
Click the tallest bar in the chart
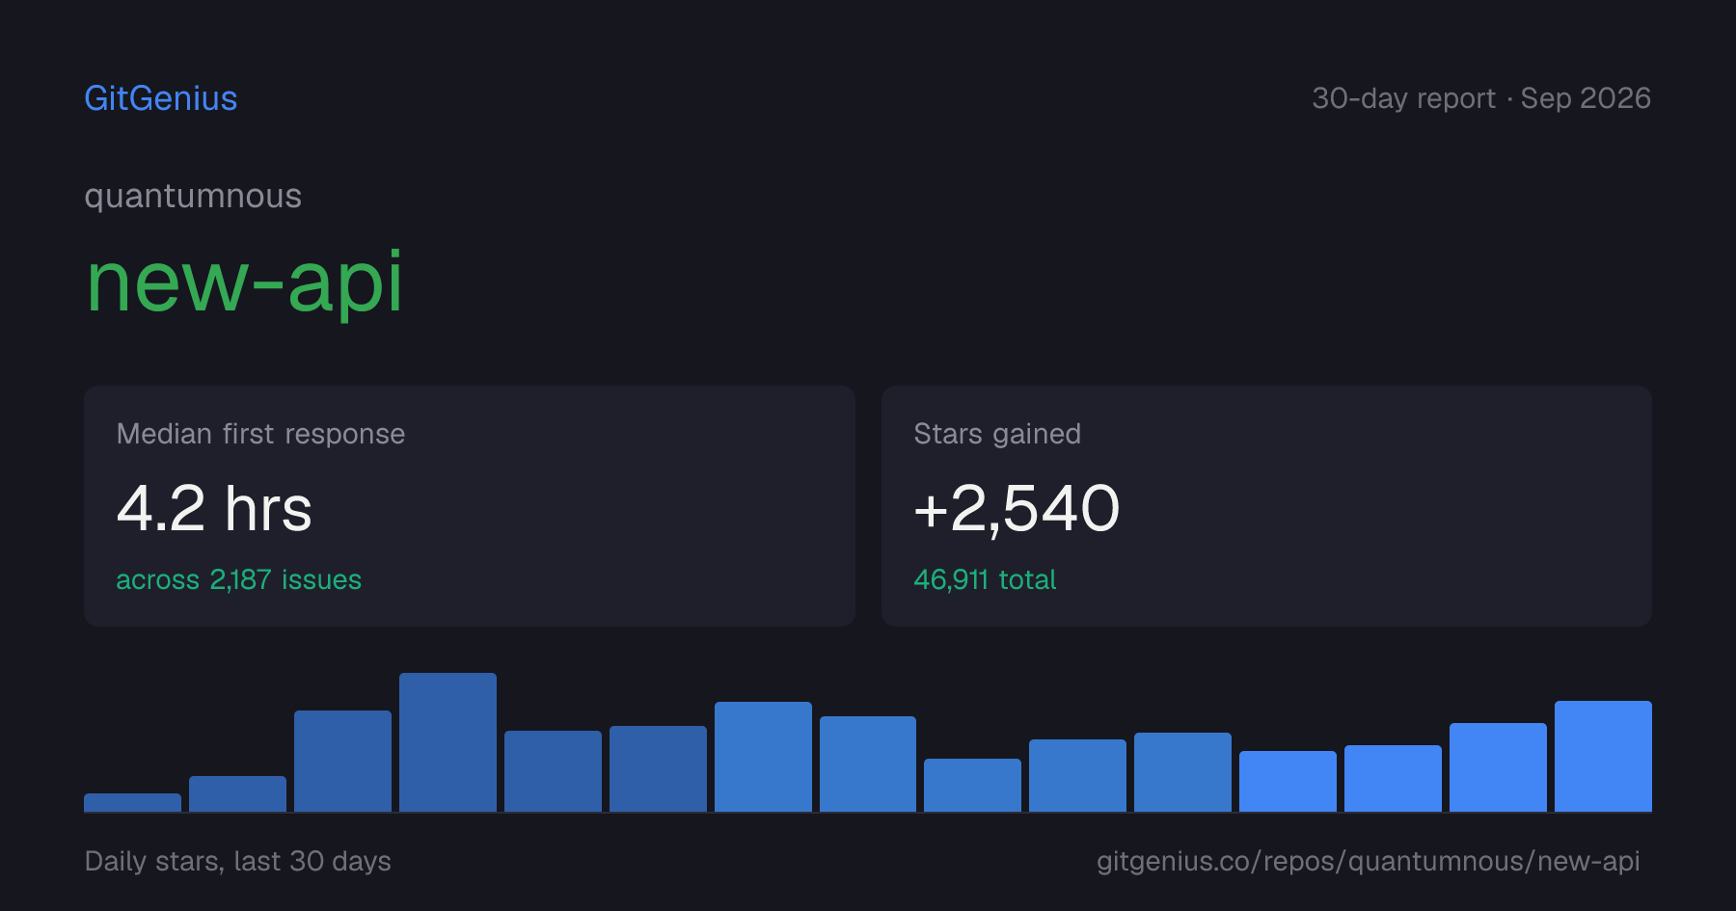[448, 742]
